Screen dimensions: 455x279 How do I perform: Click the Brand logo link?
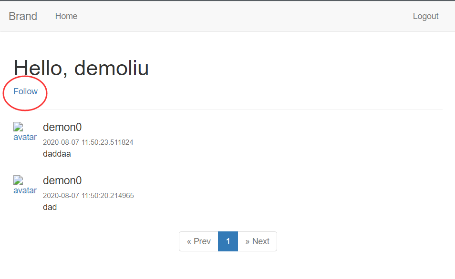click(x=23, y=16)
